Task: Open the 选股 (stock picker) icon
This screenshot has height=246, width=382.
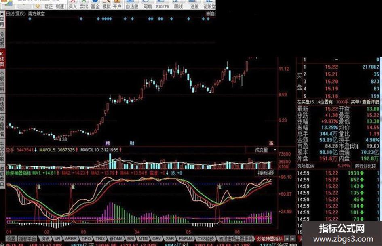Action: (x=194, y=4)
